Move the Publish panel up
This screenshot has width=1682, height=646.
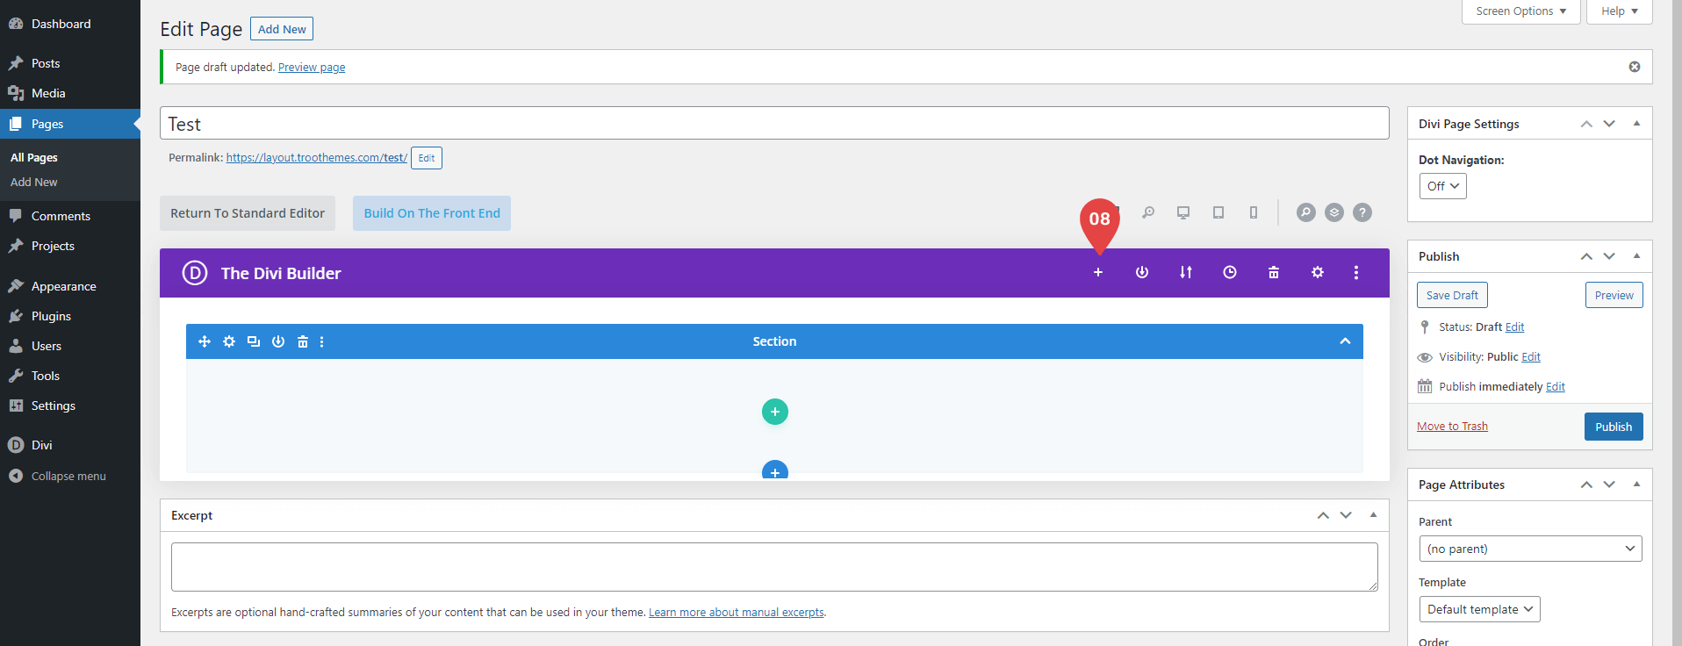1586,256
